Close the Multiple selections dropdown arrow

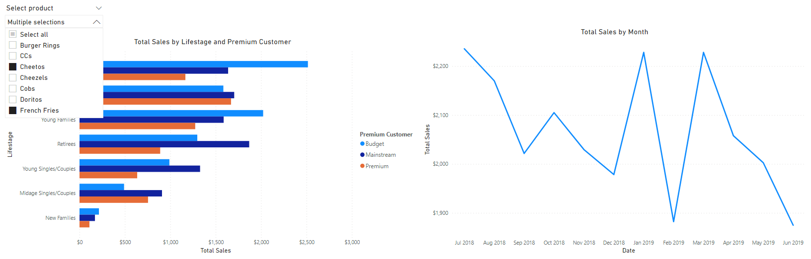(97, 22)
